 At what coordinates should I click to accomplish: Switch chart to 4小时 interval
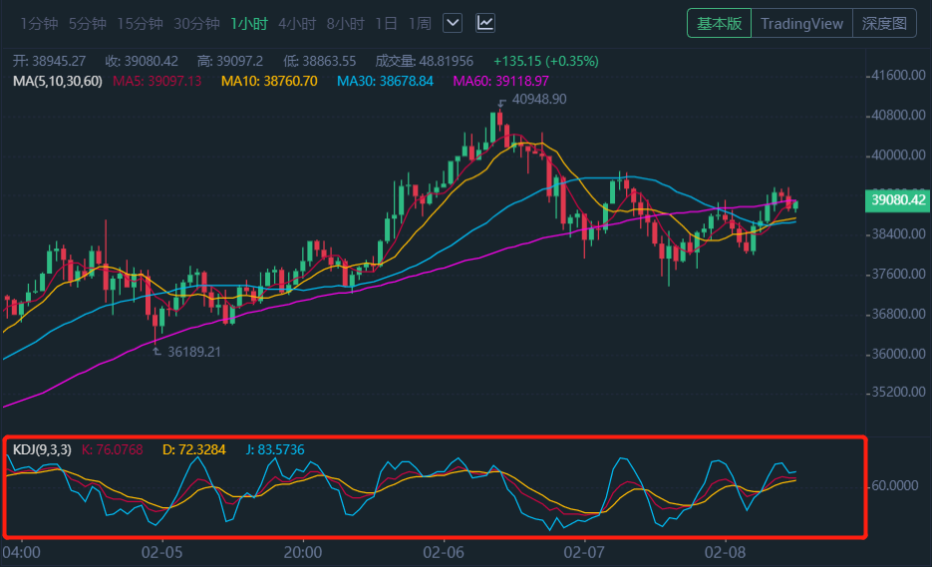coord(297,23)
